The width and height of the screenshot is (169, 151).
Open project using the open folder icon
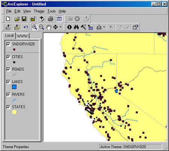click(x=17, y=19)
